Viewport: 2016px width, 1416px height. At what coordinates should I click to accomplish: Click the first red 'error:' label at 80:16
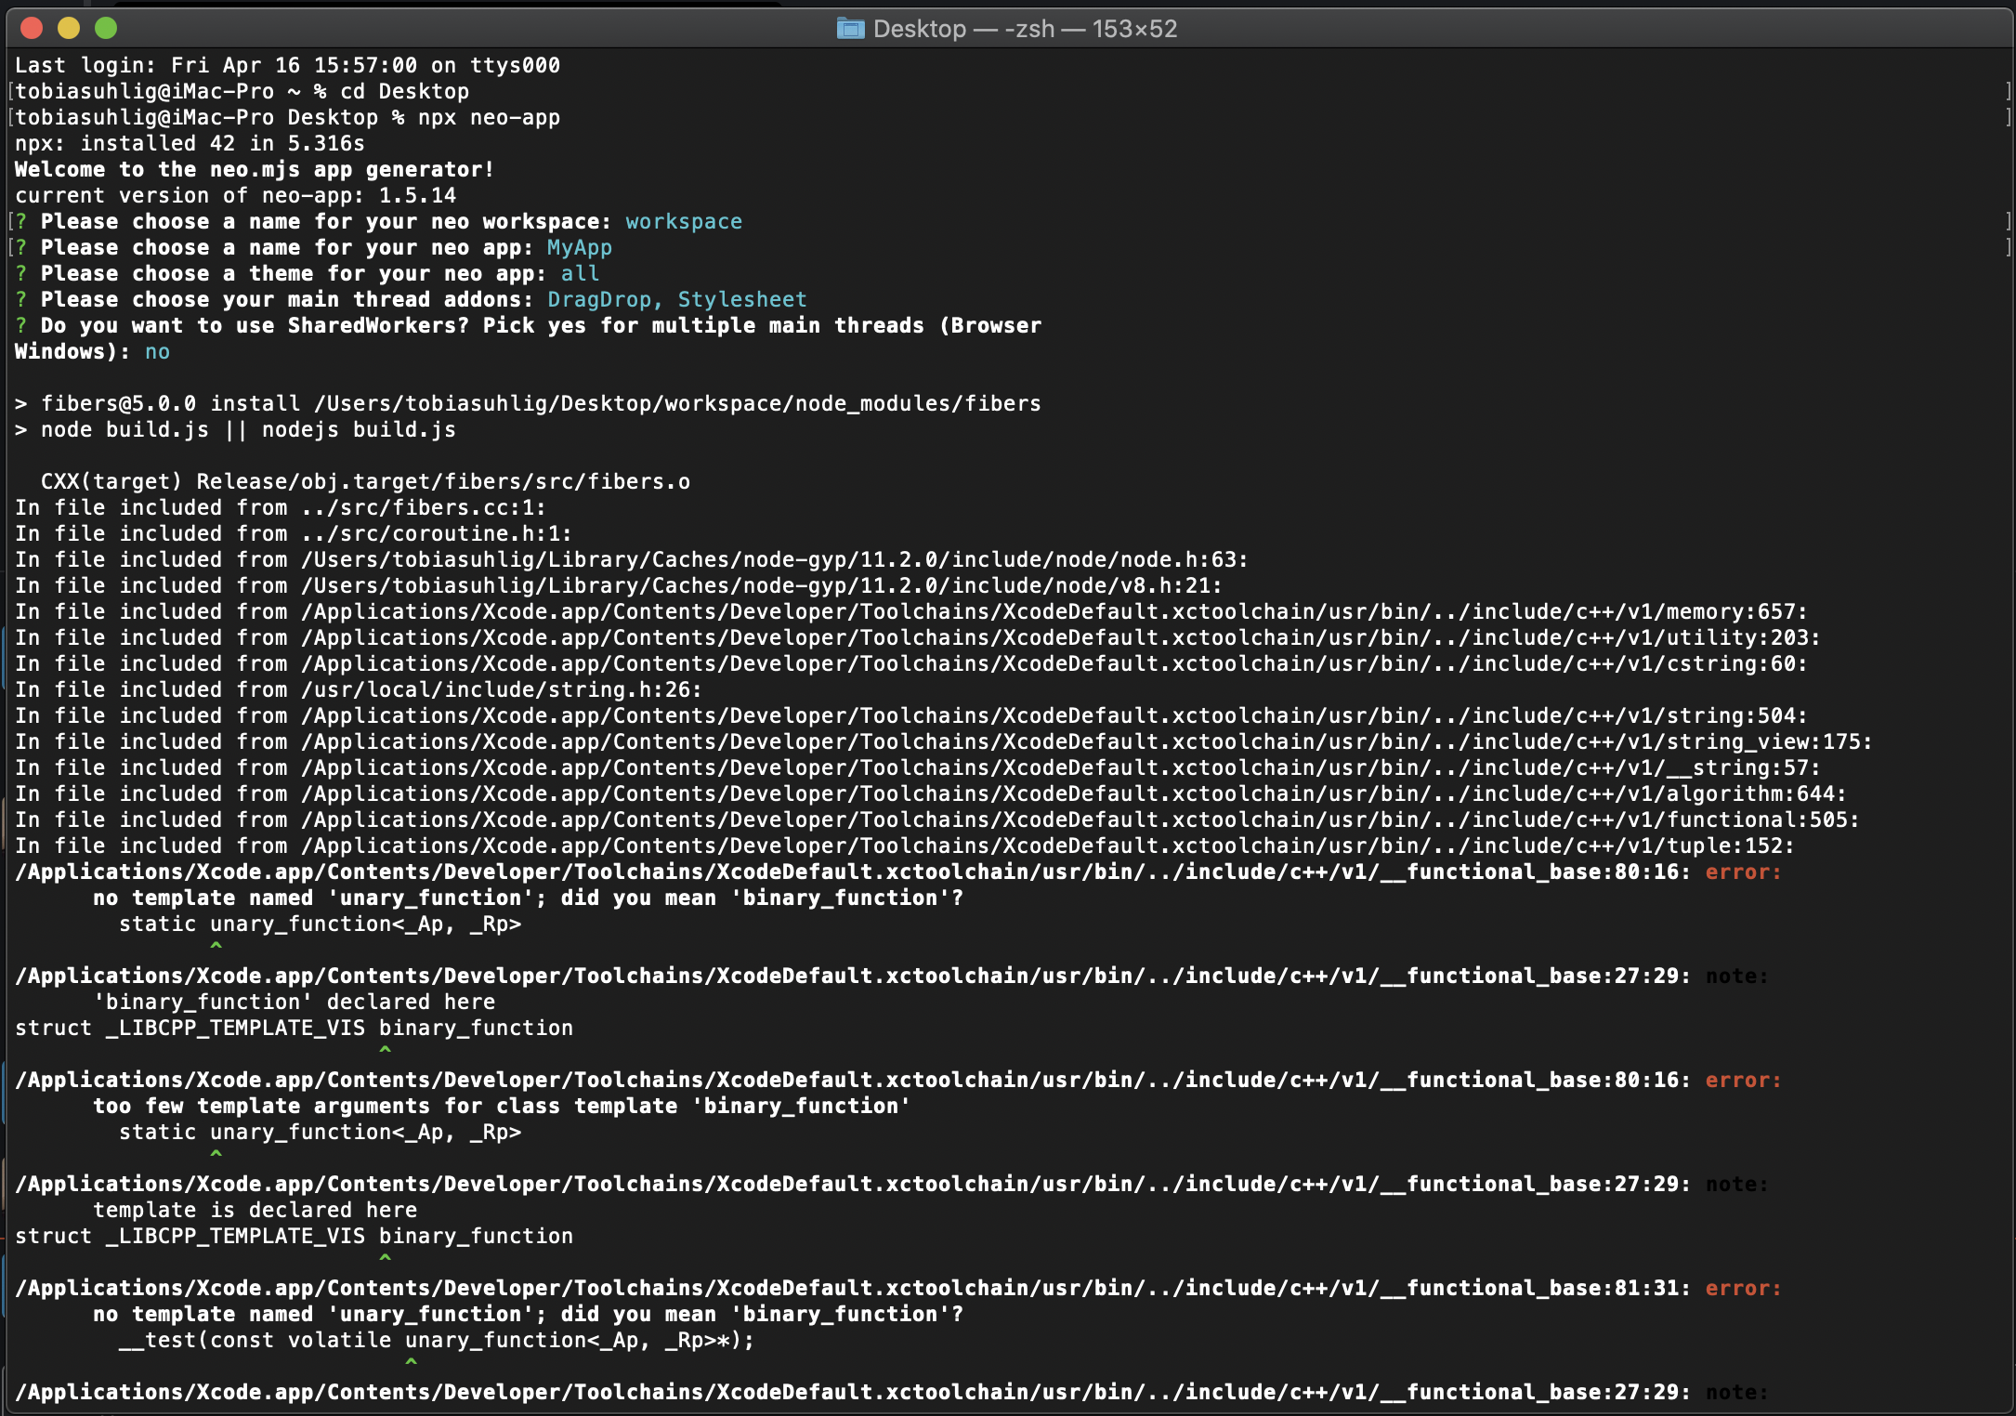(1744, 872)
